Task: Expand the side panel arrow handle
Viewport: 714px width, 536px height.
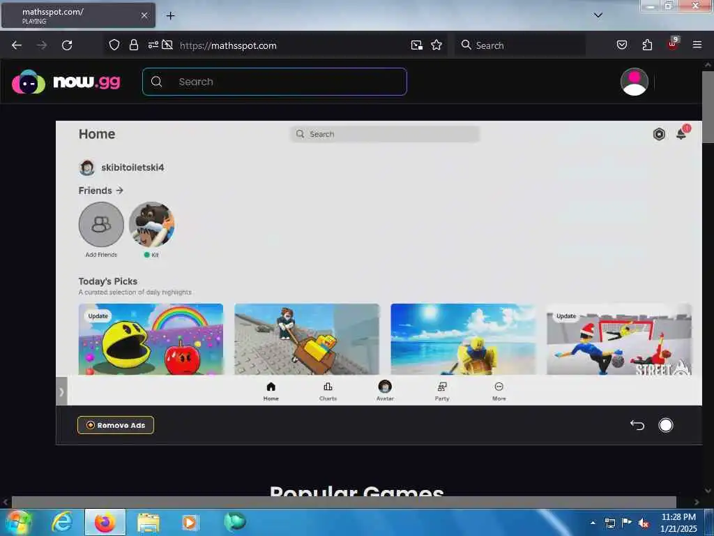Action: 61,392
